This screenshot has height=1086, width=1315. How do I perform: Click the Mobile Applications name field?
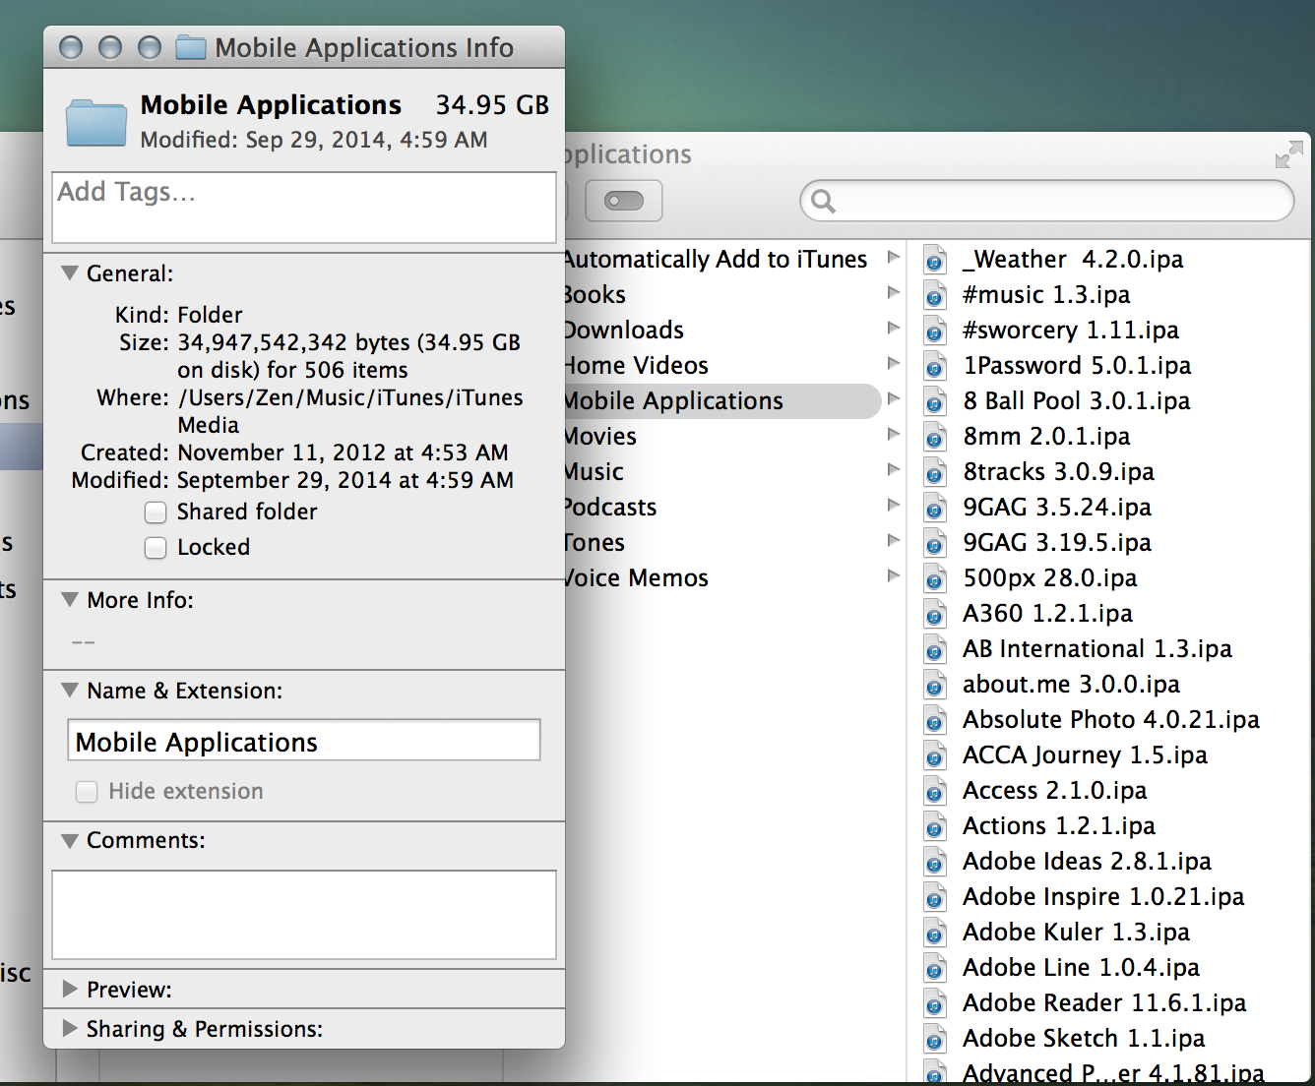[x=304, y=741]
